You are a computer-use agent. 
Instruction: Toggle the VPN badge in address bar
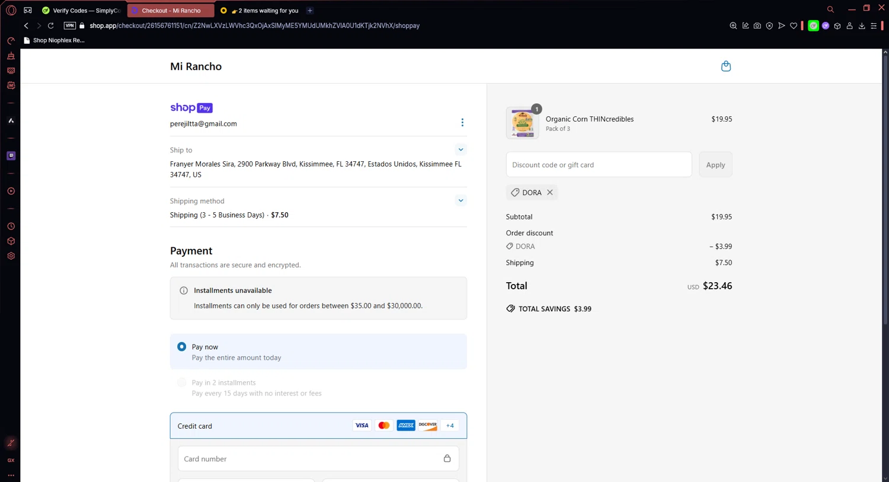tap(69, 25)
